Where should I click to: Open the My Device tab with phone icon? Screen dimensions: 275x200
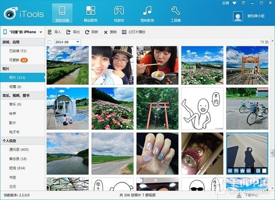click(62, 13)
